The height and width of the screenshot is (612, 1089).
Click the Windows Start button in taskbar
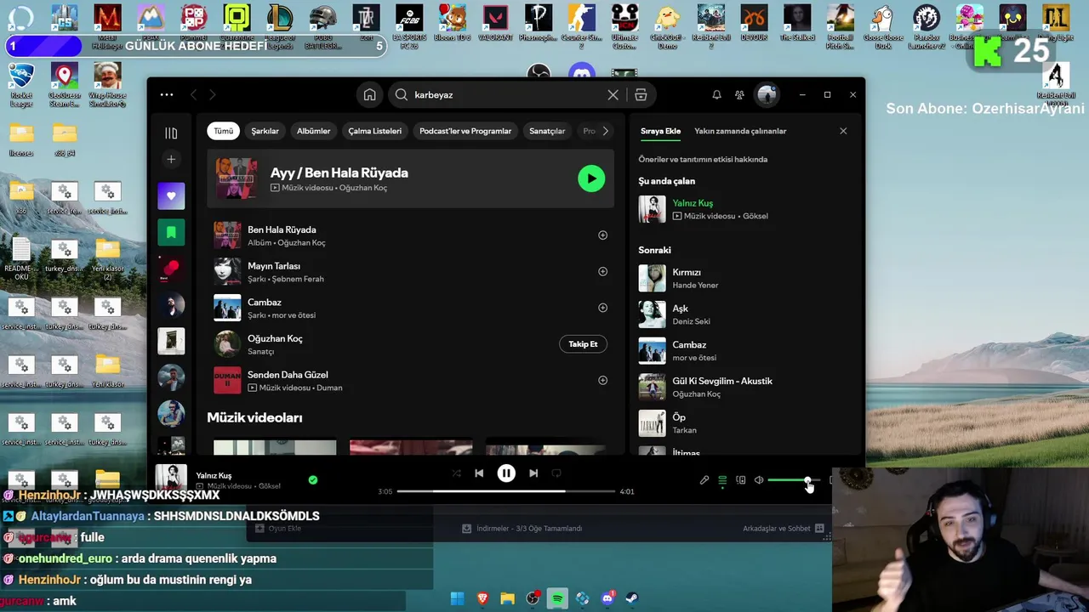point(457,598)
